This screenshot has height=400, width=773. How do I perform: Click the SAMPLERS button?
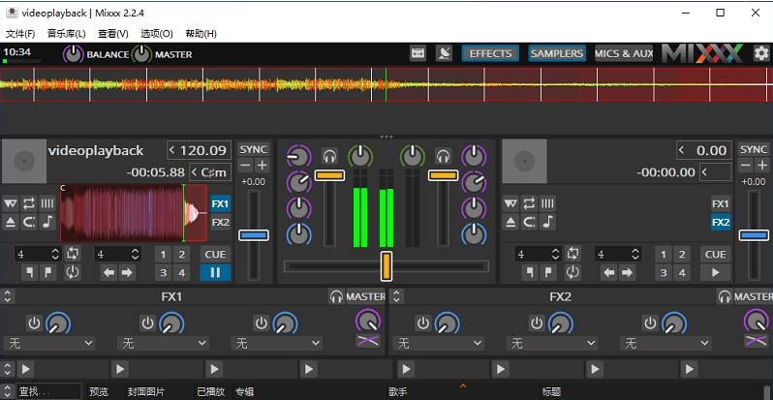(557, 53)
